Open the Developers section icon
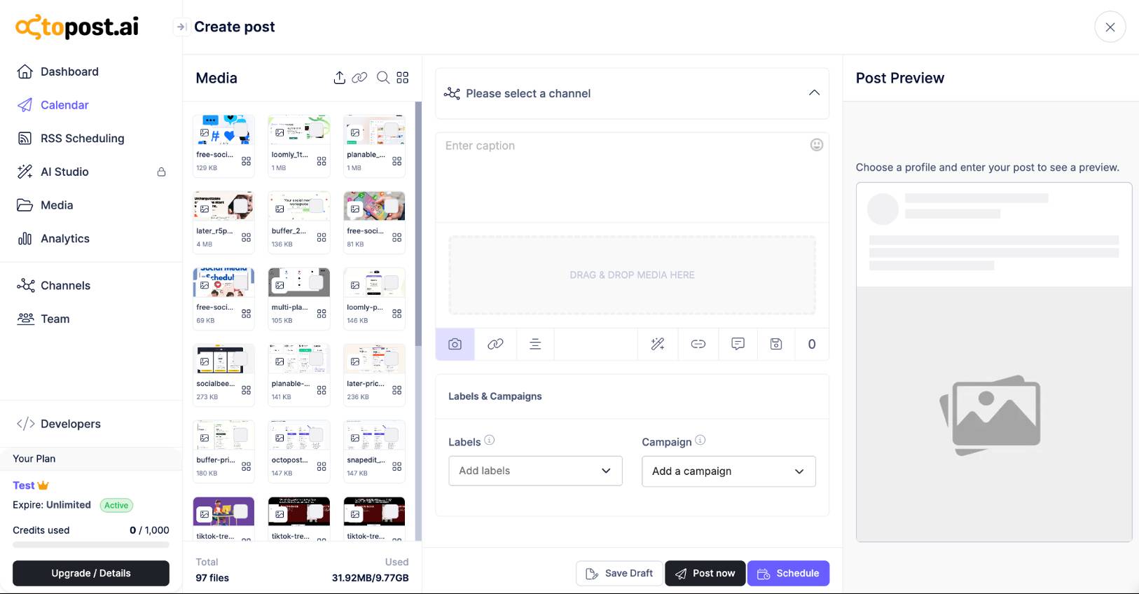Viewport: 1139px width, 594px height. click(26, 424)
